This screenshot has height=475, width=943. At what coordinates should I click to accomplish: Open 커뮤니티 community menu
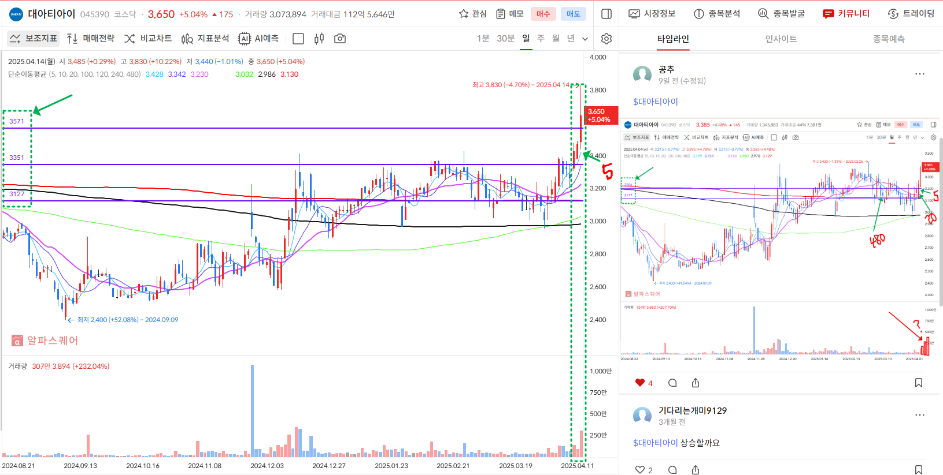pyautogui.click(x=846, y=14)
